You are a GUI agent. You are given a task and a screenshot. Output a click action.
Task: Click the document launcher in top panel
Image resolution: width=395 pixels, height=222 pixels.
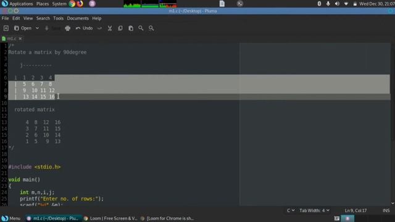[222, 4]
